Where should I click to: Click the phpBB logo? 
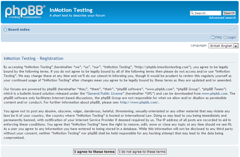[x=25, y=12]
